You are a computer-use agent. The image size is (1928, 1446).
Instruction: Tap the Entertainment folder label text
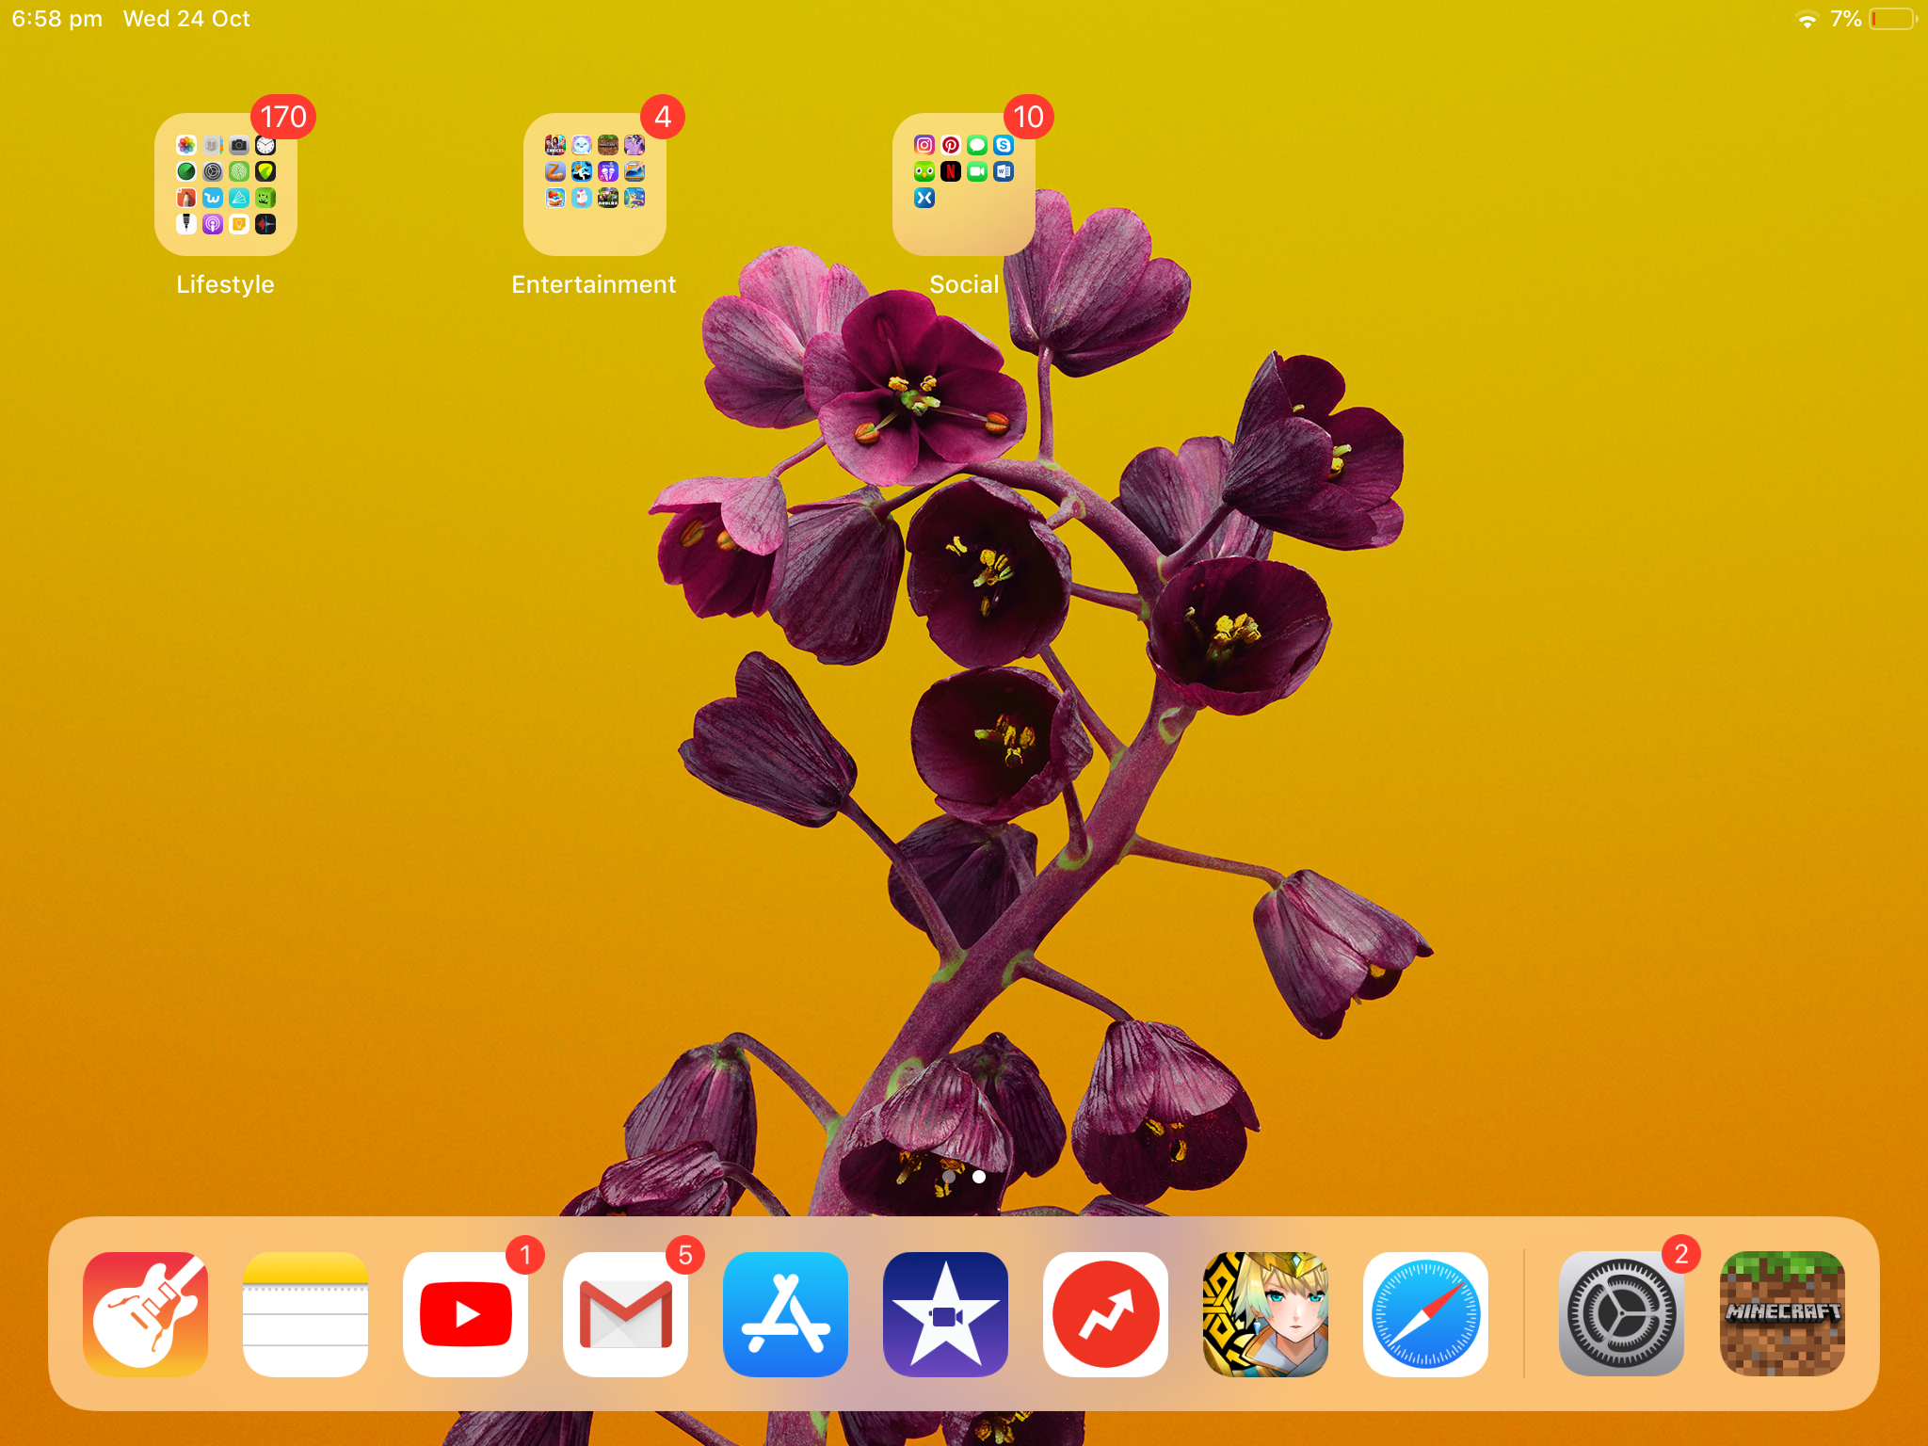pos(594,284)
